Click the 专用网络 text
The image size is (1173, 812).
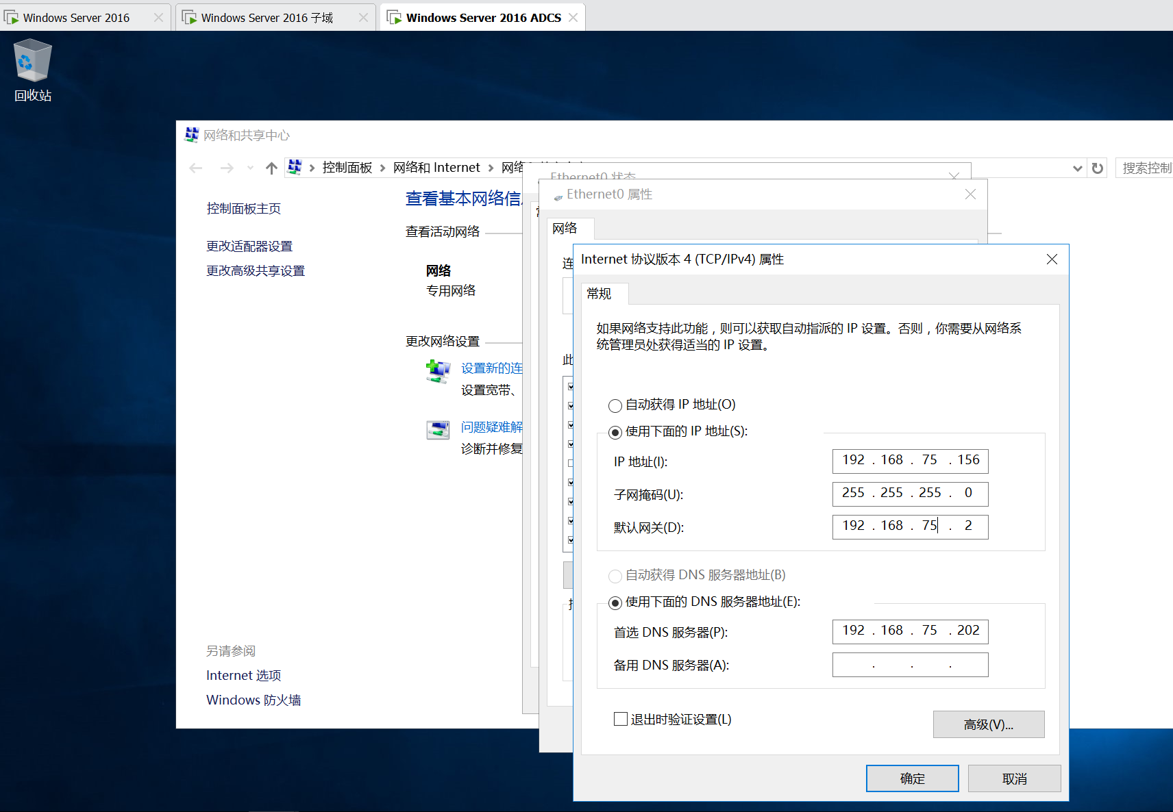click(451, 291)
